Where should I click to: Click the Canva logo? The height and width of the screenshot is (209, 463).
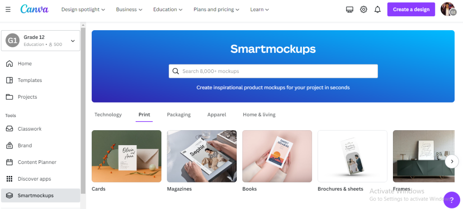point(34,9)
